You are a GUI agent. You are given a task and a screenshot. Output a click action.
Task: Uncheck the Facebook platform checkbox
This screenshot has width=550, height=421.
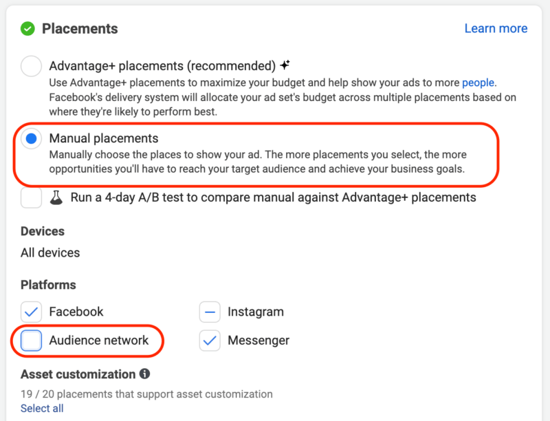[31, 312]
